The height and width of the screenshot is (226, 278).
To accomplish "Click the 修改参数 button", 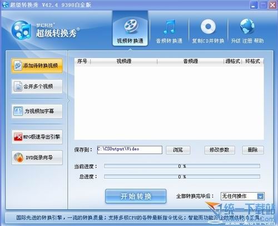I will point(220,150).
